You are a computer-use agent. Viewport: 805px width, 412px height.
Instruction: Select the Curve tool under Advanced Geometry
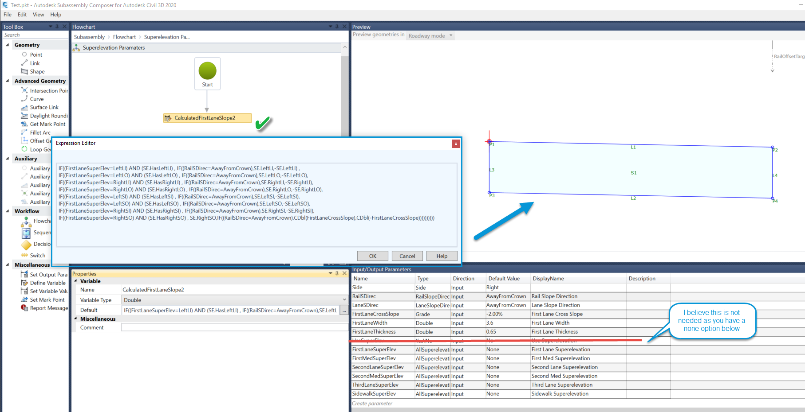[38, 99]
